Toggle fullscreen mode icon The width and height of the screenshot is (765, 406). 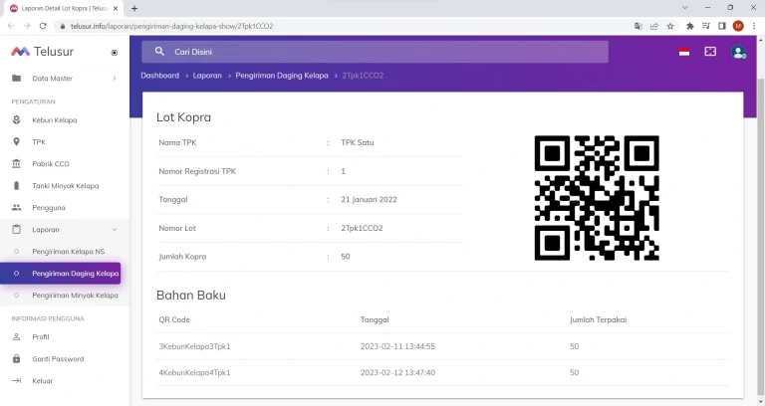(710, 51)
